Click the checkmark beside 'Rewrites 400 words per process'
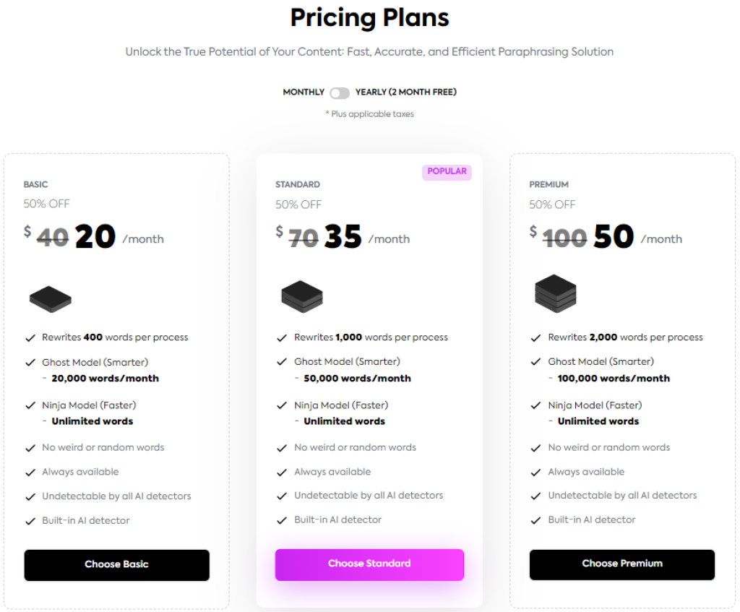 tap(30, 337)
